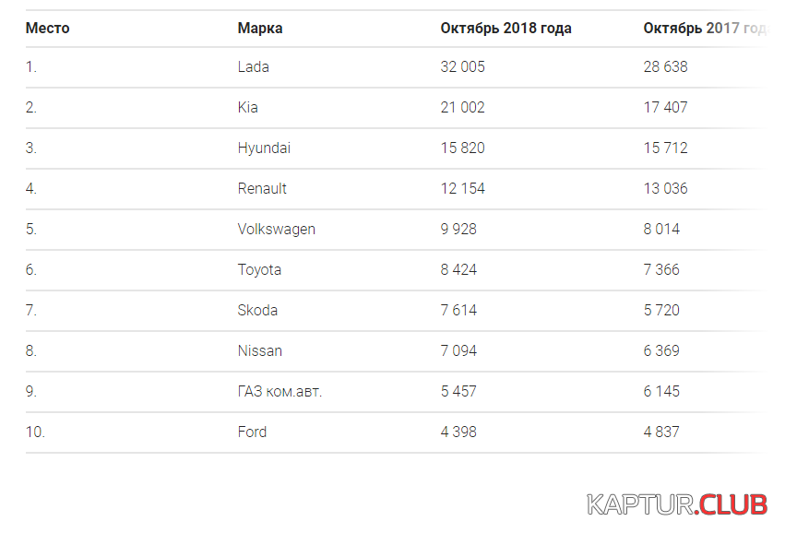Select the Skoda brand cell
The image size is (797, 533).
click(257, 310)
